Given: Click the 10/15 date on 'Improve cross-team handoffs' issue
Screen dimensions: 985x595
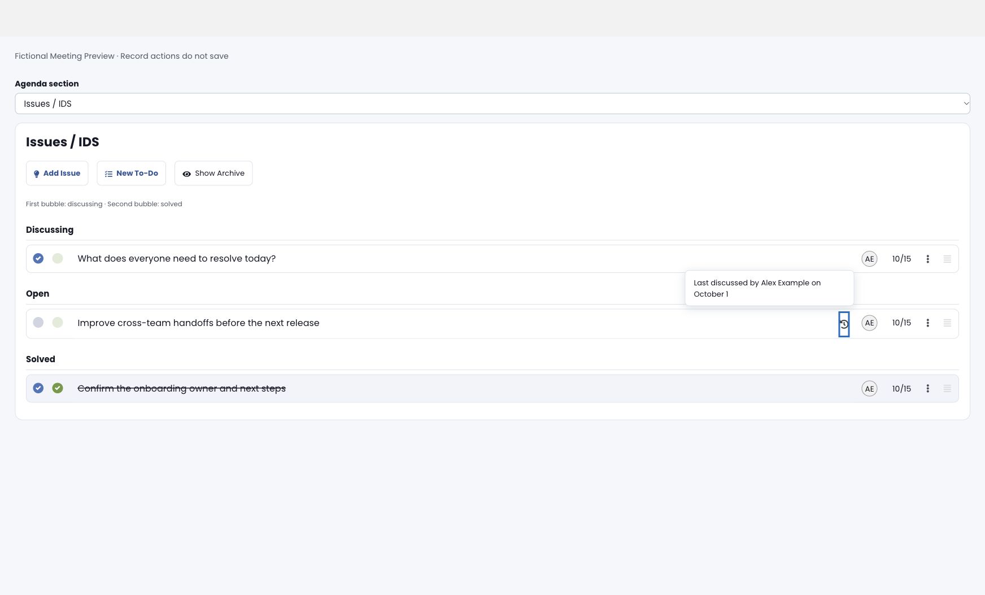Looking at the screenshot, I should (x=901, y=323).
